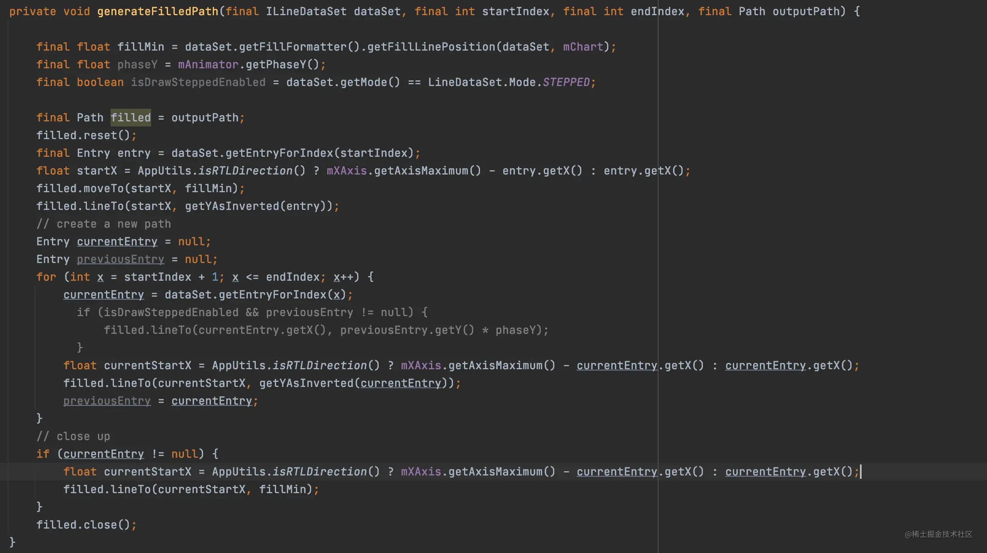Click the STEPPED enum constant
This screenshot has width=987, height=553.
(x=566, y=82)
